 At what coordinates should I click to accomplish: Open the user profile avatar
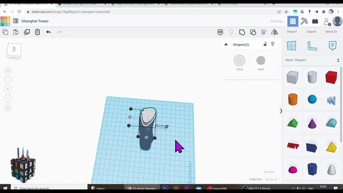pyautogui.click(x=337, y=21)
